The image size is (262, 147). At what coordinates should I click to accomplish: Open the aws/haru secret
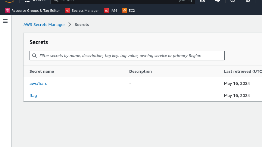[38, 83]
